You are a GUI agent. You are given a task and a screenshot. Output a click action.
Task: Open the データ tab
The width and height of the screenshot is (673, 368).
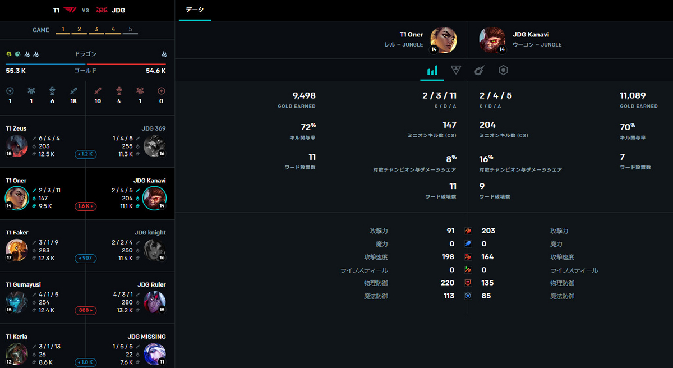[195, 10]
